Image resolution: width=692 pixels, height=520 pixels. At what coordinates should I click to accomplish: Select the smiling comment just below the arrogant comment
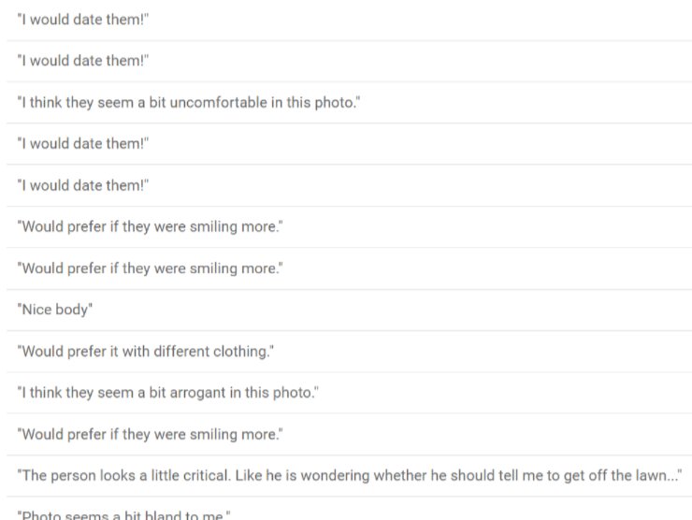click(x=150, y=434)
